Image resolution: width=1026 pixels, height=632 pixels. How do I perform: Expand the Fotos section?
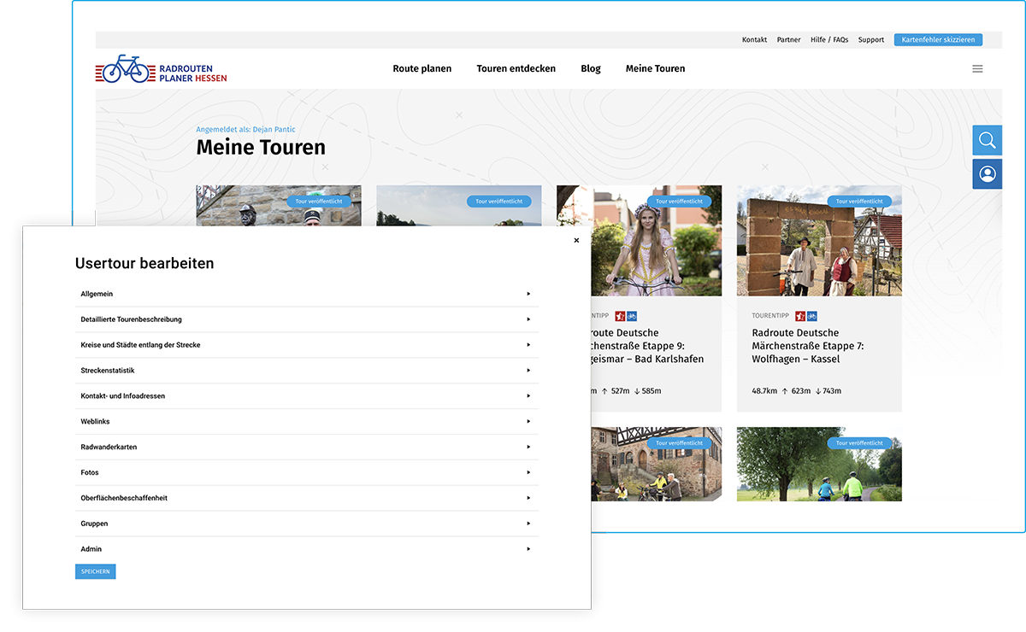pos(306,472)
